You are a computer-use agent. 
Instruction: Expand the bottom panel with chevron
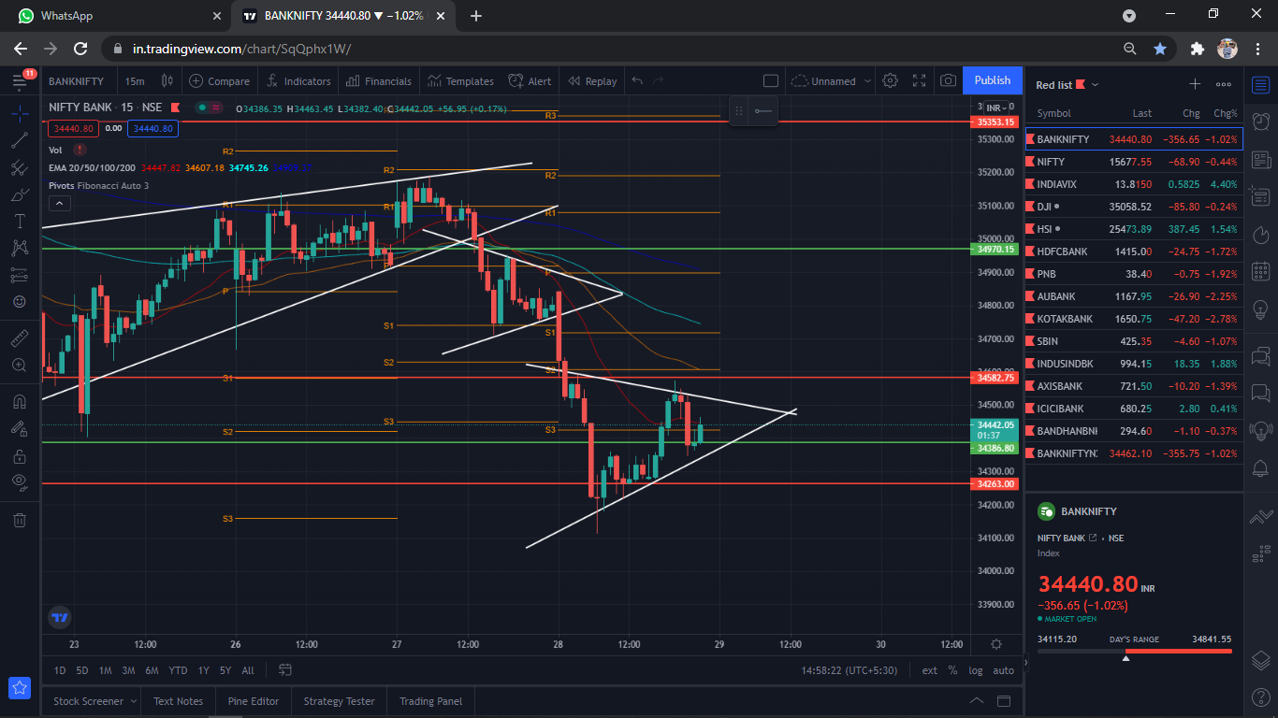(x=977, y=701)
